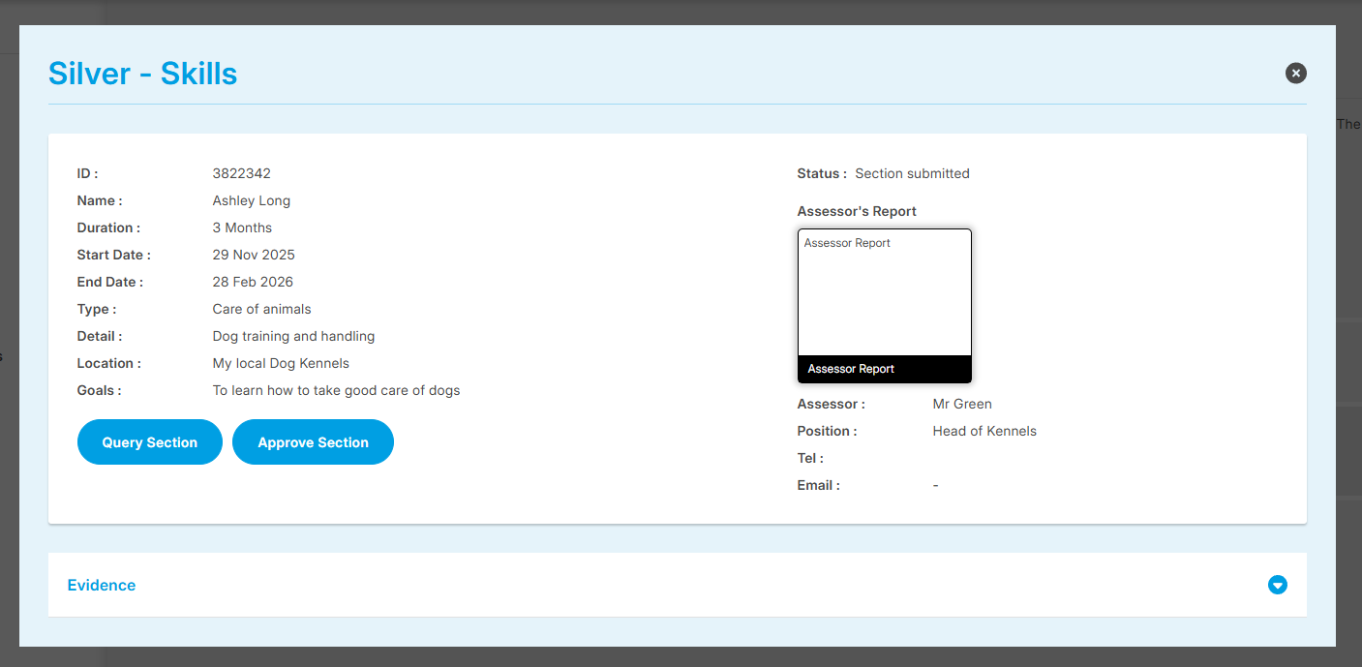Expand the Evidence section arrow

1277,585
